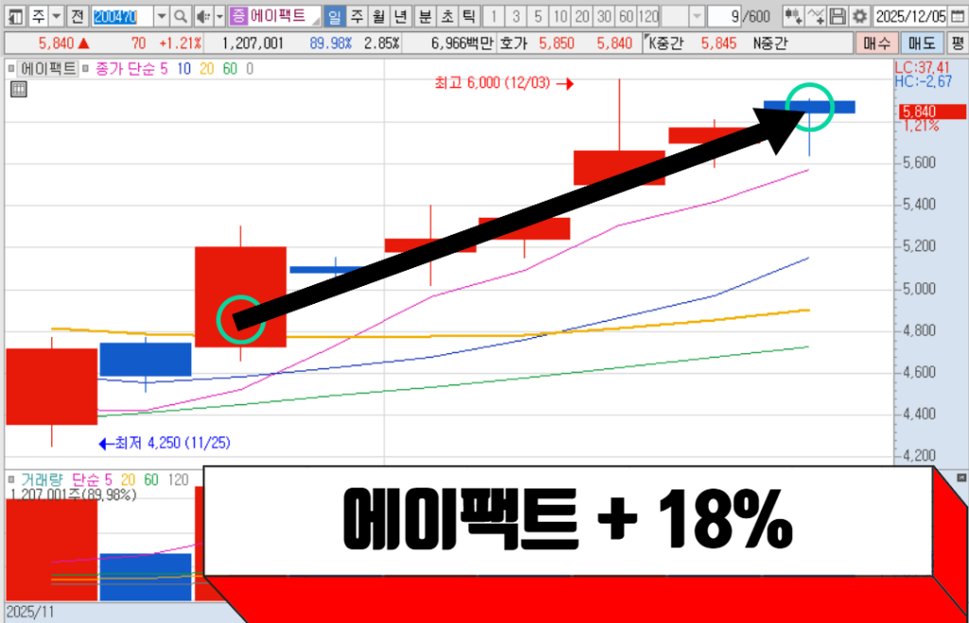The height and width of the screenshot is (623, 969).
Task: Toggle the 분 minute chart period
Action: [424, 16]
